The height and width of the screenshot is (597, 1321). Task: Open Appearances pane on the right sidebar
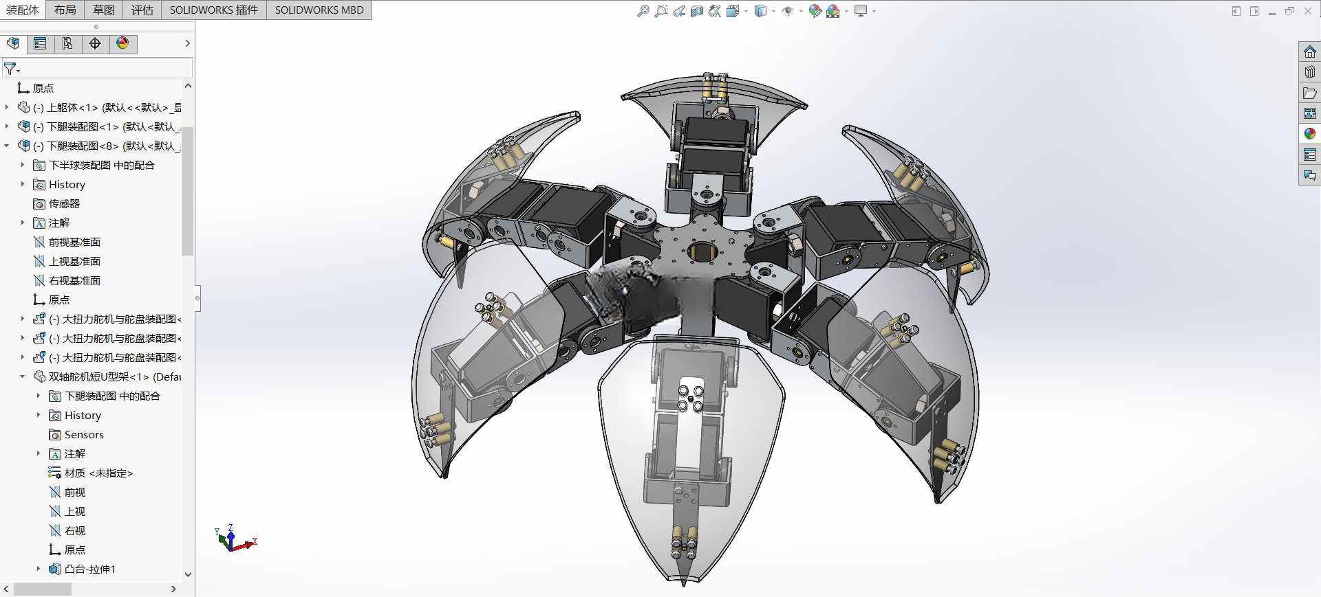point(1309,134)
